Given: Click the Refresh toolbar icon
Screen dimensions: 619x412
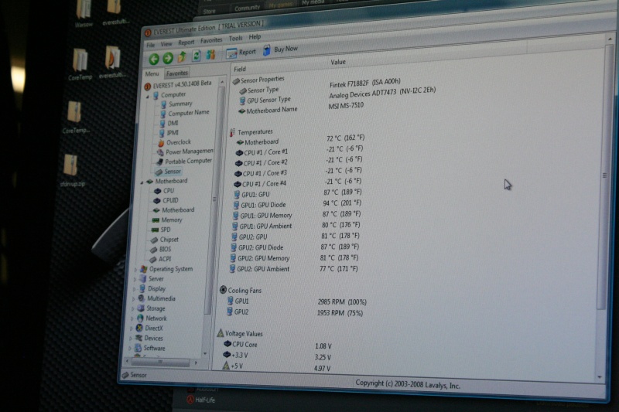Looking at the screenshot, I should coord(197,56).
